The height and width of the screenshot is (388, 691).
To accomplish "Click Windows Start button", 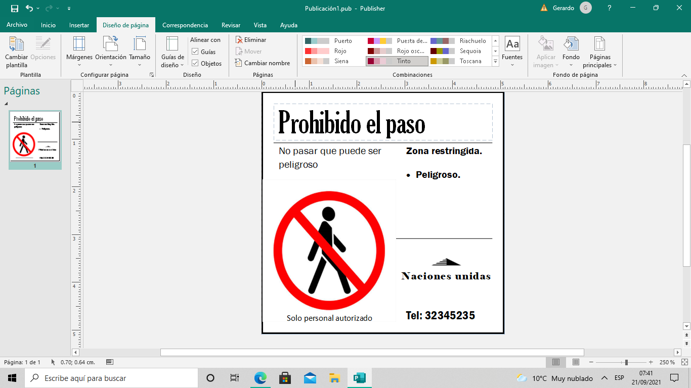I will point(12,378).
